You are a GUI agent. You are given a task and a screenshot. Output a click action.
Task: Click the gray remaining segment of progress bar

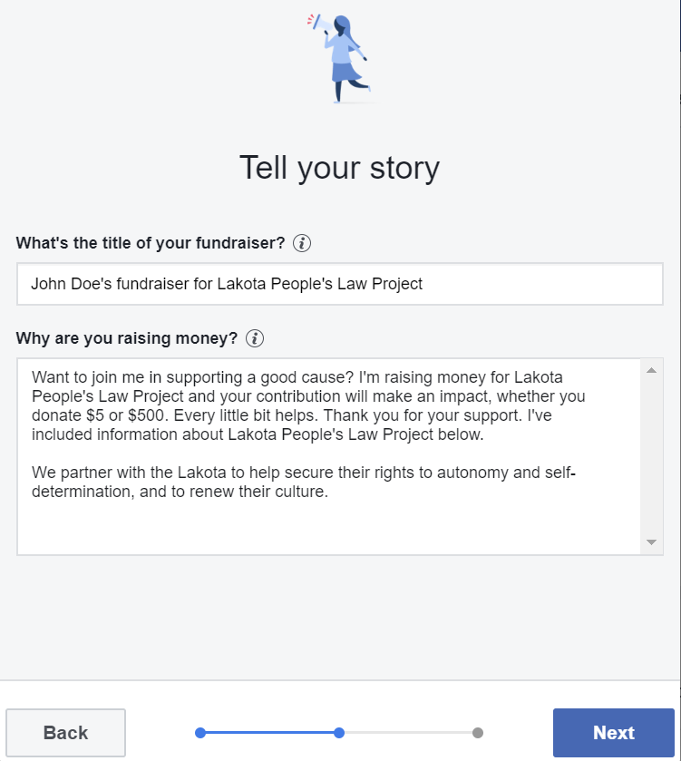pyautogui.click(x=408, y=733)
